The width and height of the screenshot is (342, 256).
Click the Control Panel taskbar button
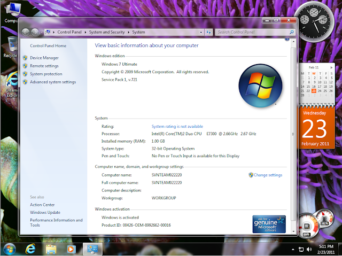coord(92,249)
